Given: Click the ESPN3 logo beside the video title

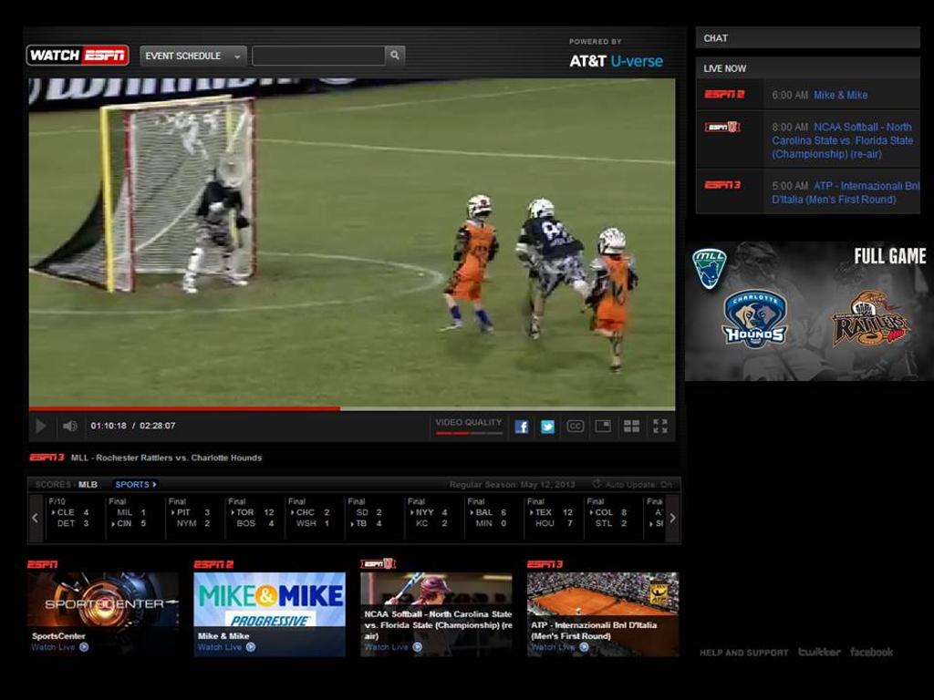Looking at the screenshot, I should click(47, 458).
